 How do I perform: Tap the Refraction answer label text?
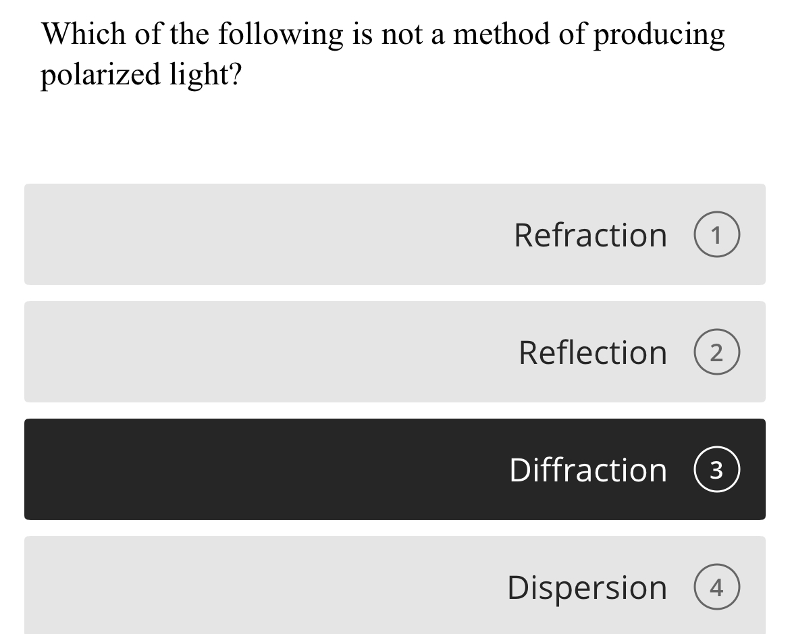[x=590, y=234]
